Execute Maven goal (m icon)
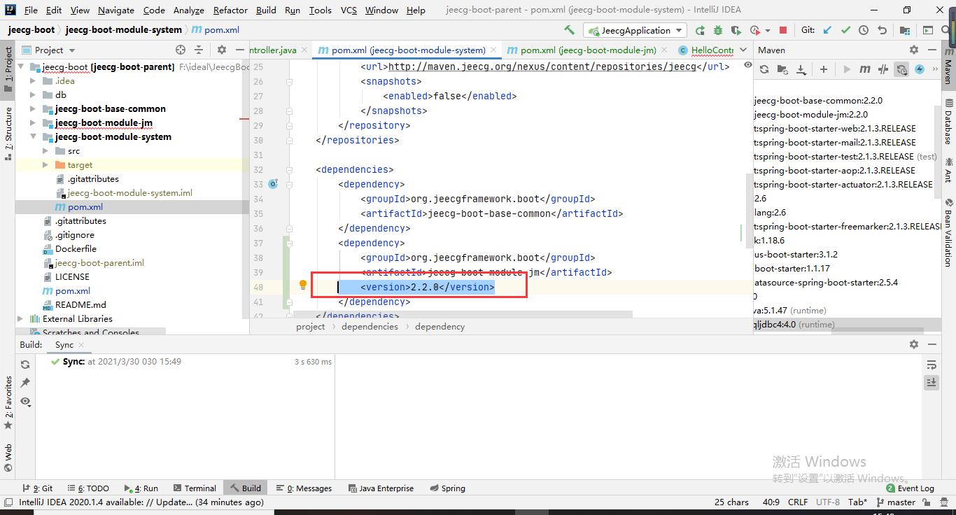 865,69
